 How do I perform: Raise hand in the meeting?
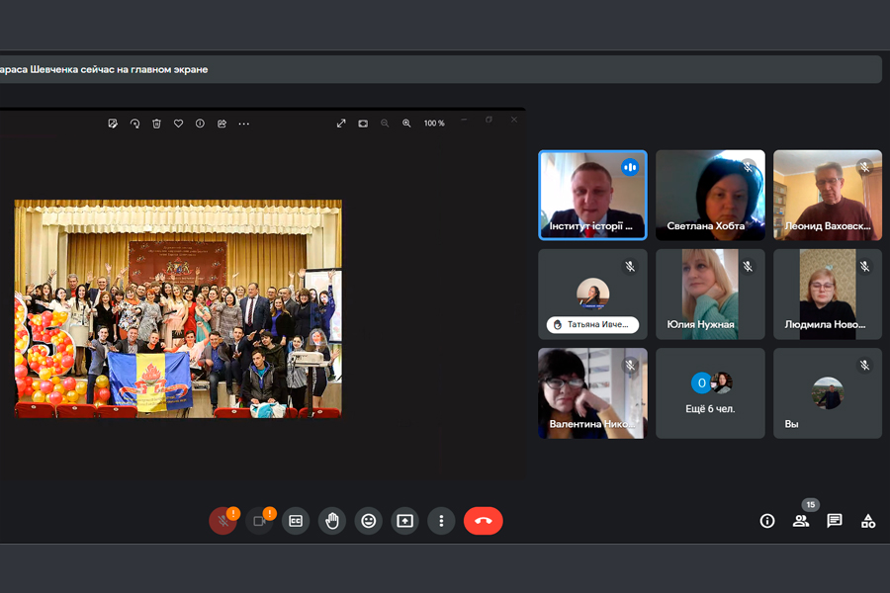(332, 521)
